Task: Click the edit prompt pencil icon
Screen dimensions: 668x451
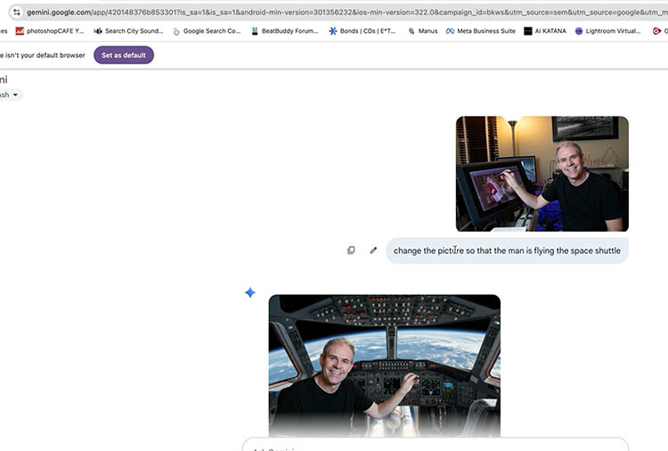Action: [373, 250]
